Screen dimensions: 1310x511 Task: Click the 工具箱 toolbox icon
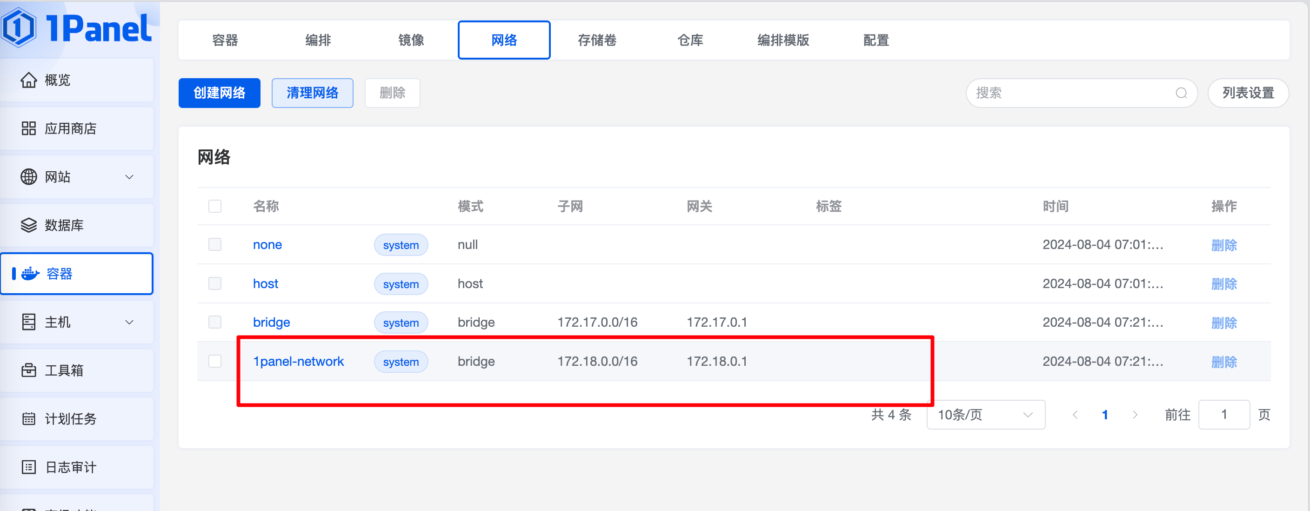point(28,370)
